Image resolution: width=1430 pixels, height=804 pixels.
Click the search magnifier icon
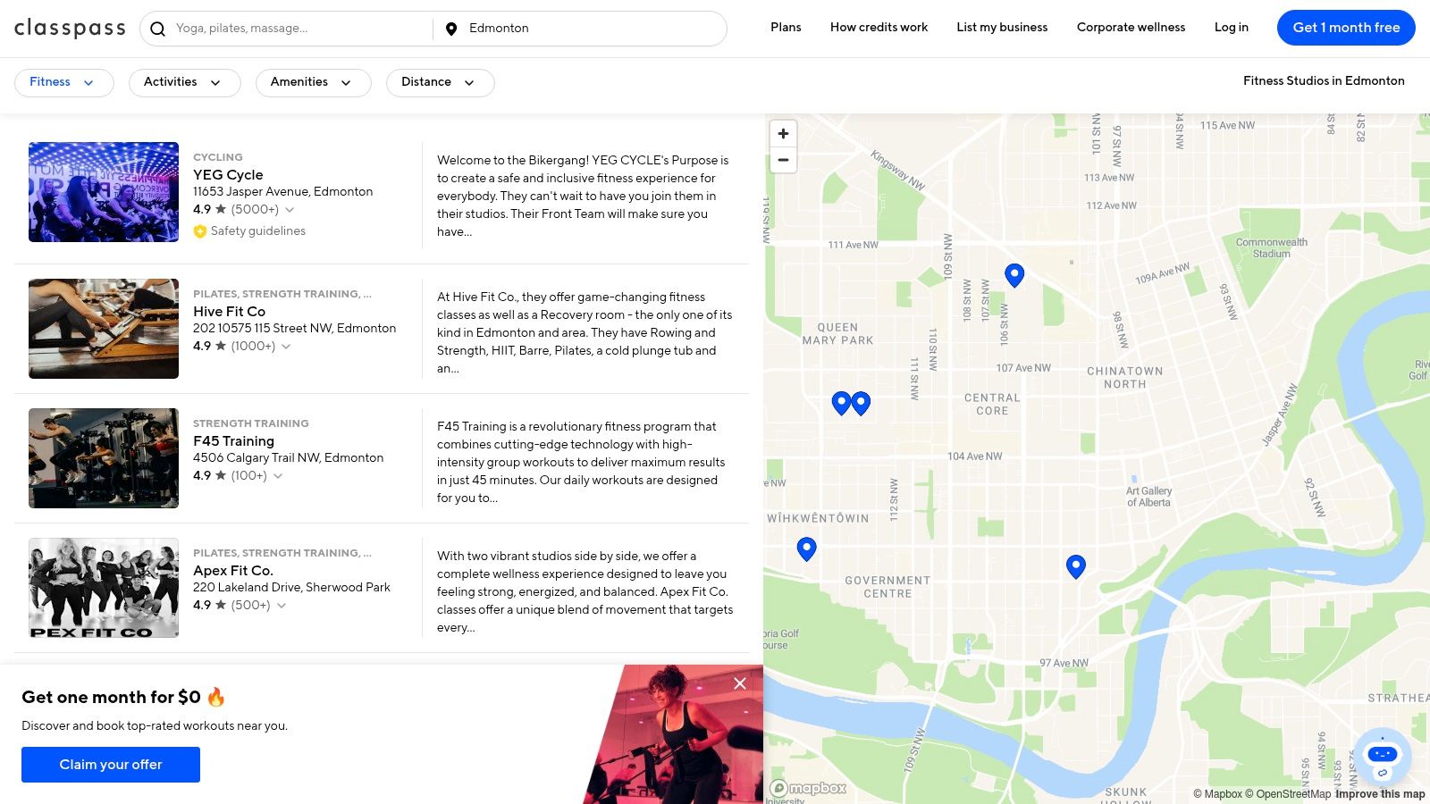(x=158, y=29)
